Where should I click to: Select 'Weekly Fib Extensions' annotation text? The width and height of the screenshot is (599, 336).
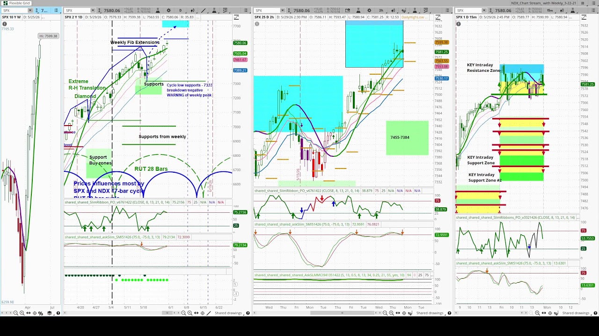pyautogui.click(x=135, y=42)
